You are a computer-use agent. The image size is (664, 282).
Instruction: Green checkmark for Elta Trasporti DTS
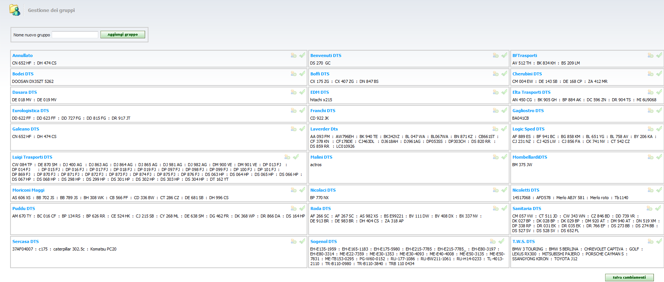(x=659, y=92)
